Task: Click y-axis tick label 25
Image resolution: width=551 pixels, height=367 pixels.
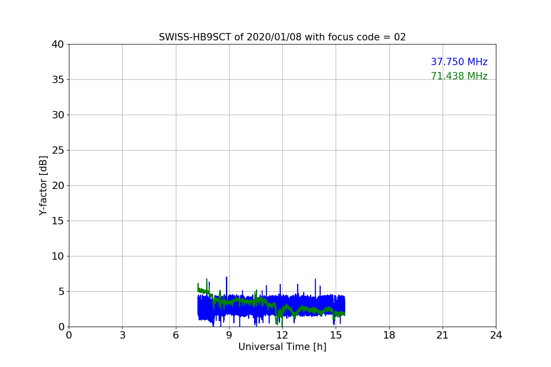Action: 58,150
